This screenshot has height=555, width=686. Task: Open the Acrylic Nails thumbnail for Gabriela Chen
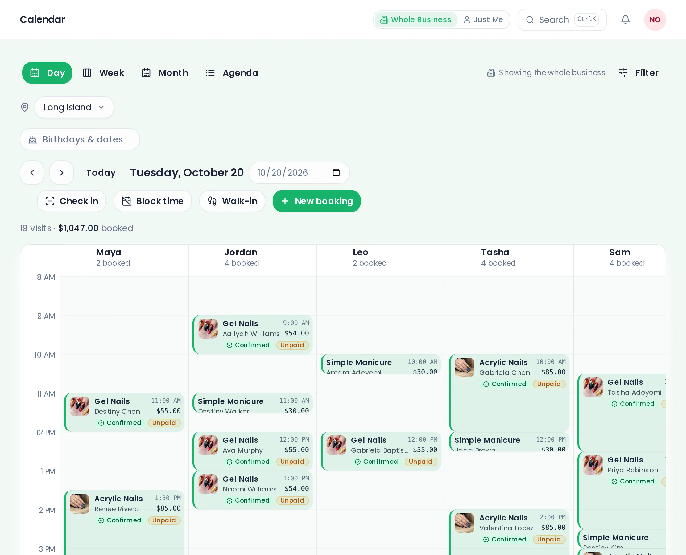[464, 367]
